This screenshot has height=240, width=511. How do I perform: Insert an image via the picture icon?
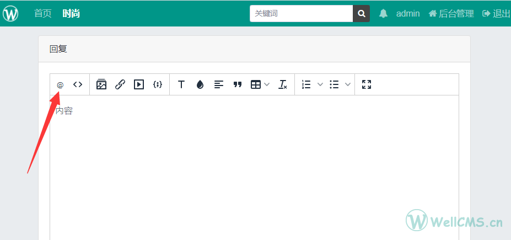pos(101,84)
